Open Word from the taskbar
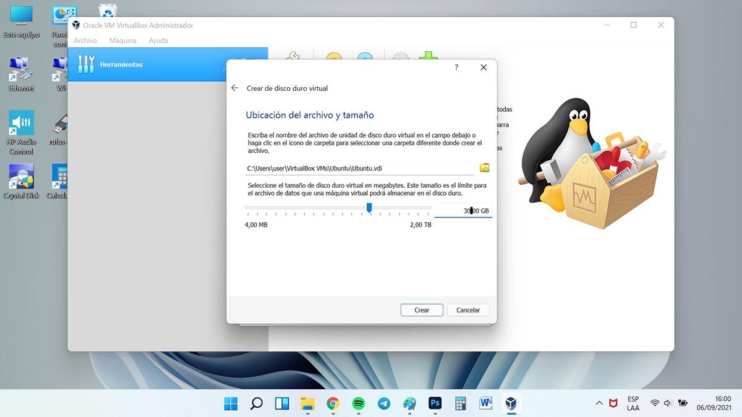The image size is (742, 417). 485,403
